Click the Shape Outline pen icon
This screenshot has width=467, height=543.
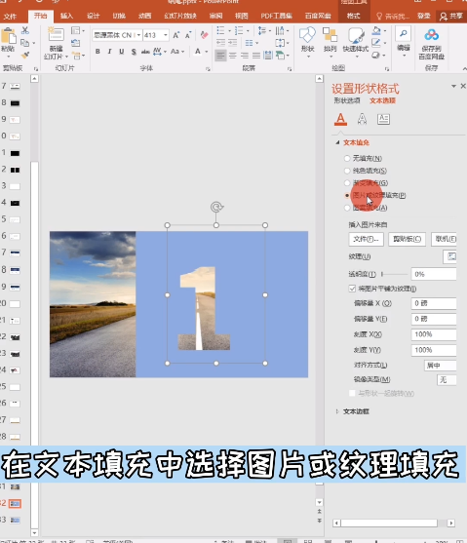click(376, 43)
